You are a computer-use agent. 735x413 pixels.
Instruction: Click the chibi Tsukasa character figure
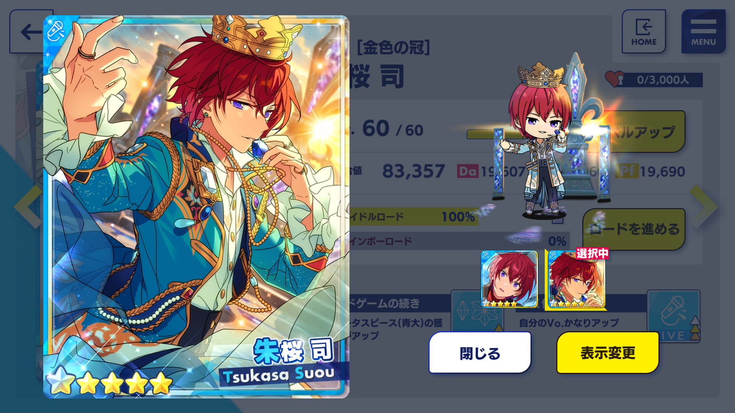[544, 141]
